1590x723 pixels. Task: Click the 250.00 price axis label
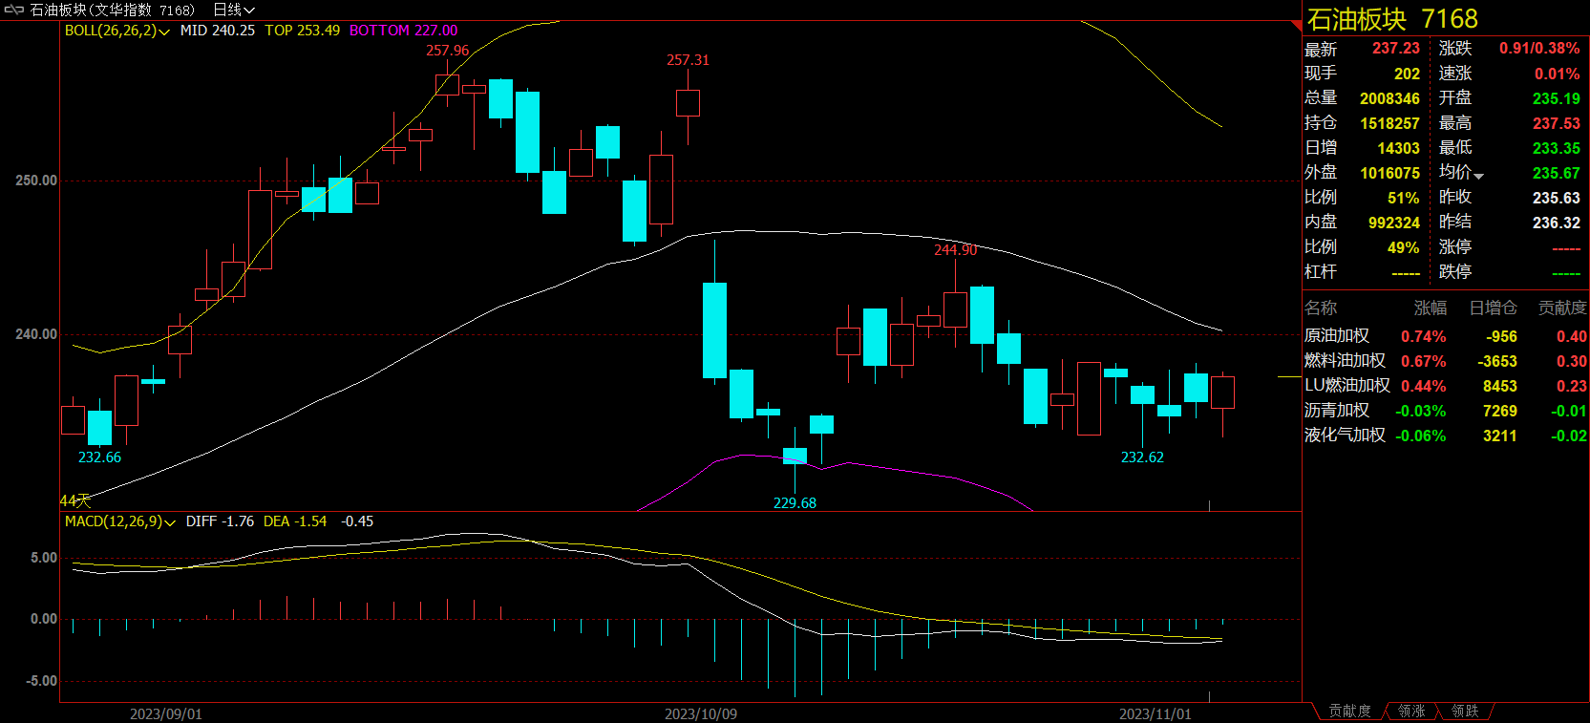pyautogui.click(x=36, y=181)
